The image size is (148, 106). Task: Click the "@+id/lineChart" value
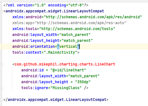coord(68,70)
